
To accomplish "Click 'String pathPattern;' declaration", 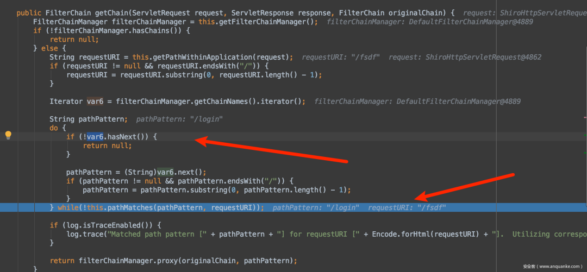I will 89,119.
